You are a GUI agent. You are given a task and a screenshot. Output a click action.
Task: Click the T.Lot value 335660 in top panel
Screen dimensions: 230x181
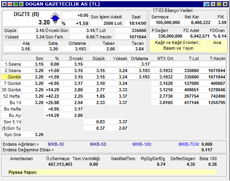pos(139,30)
